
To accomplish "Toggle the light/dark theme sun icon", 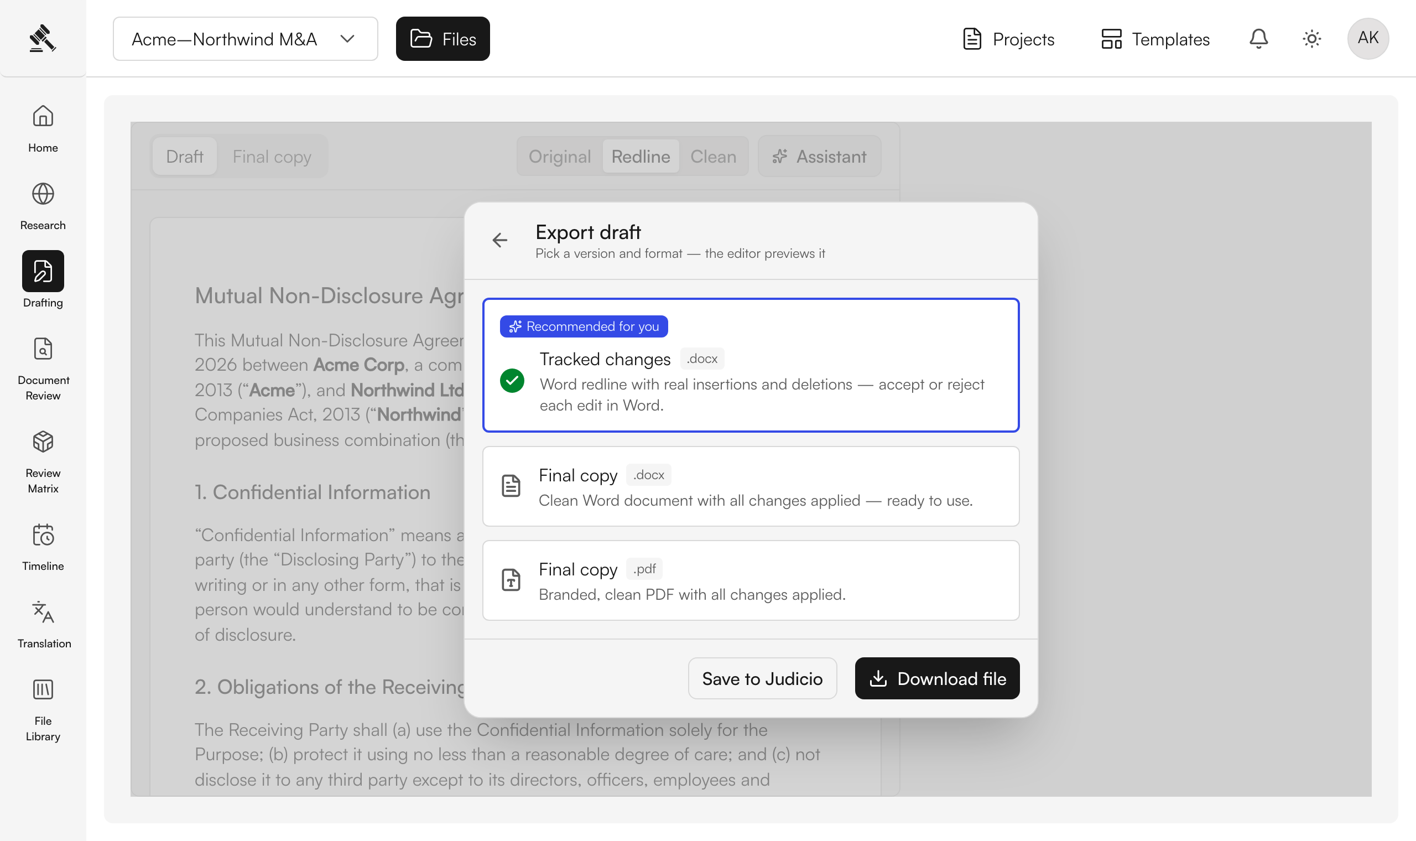I will [1312, 39].
